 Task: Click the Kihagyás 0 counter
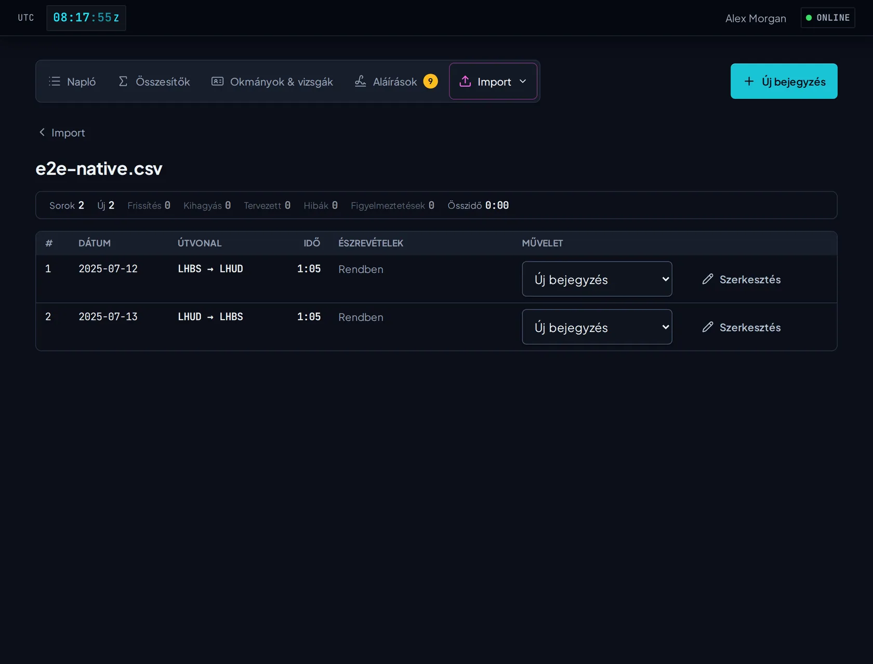(207, 205)
